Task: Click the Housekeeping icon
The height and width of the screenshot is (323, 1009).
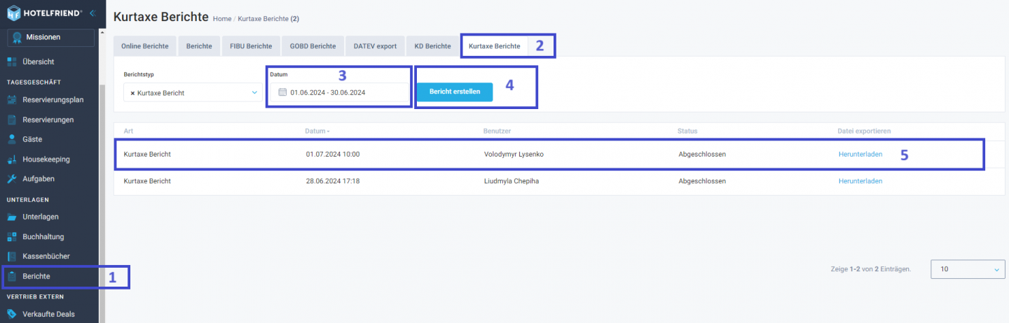Action: click(x=12, y=159)
